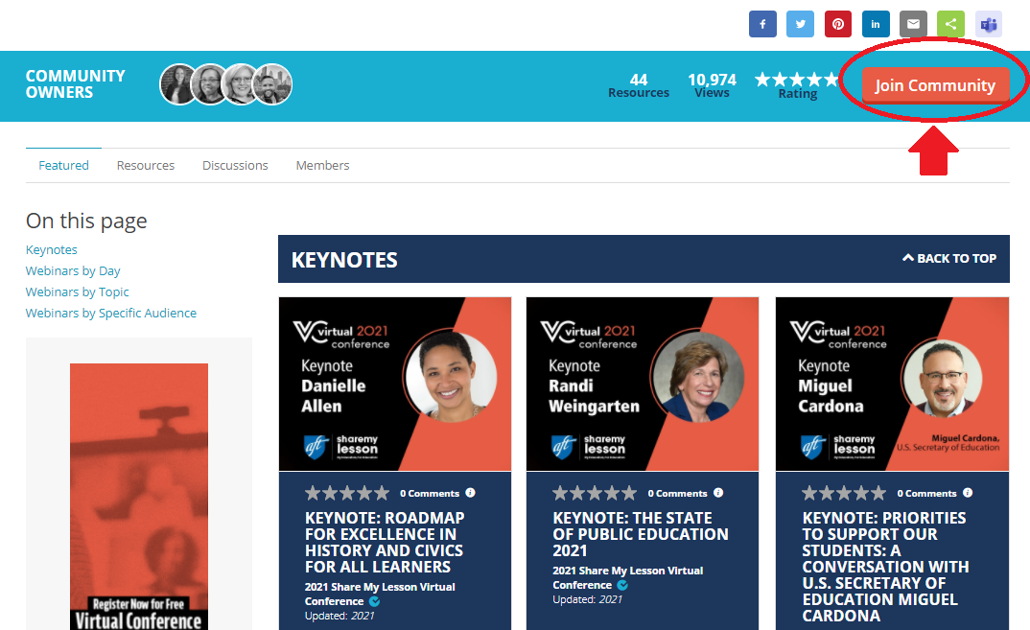
Task: Open the Webinars by Day section link
Action: [73, 270]
